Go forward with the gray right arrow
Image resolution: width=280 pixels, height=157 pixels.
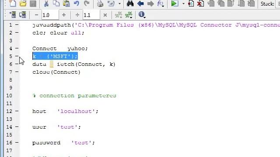pos(150,3)
